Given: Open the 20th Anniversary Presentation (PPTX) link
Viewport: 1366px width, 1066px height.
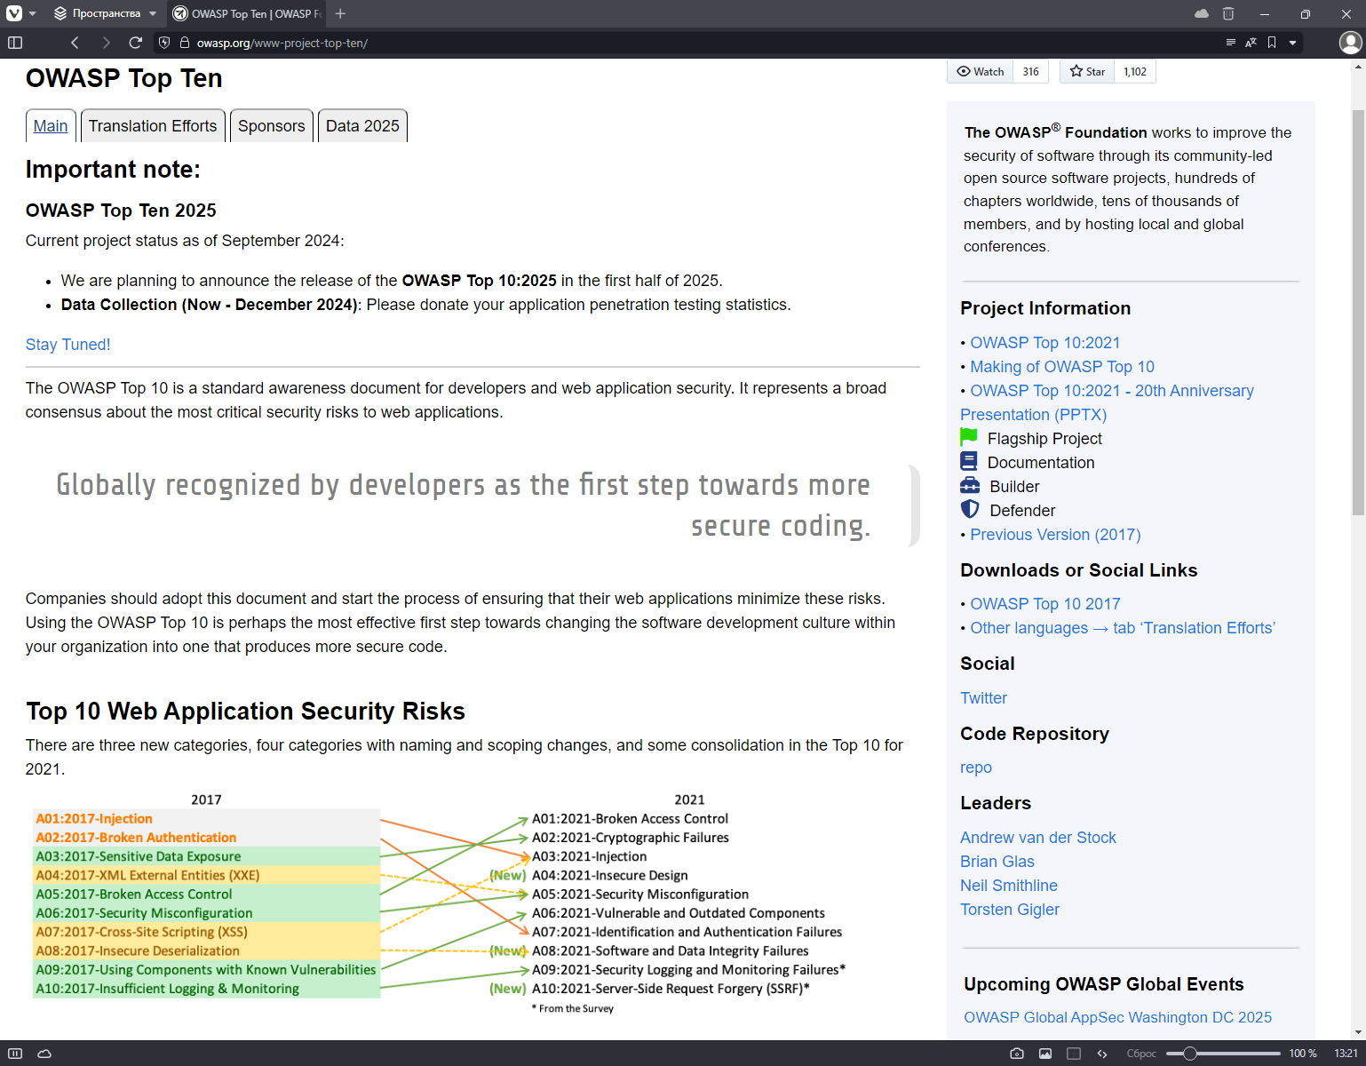Looking at the screenshot, I should (x=1108, y=402).
